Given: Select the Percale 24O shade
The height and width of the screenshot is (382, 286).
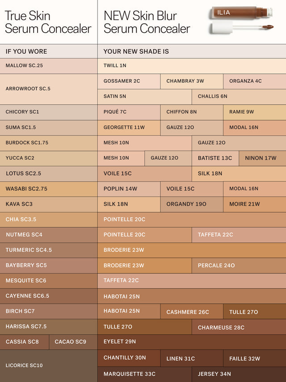Looking at the screenshot, I should [239, 266].
